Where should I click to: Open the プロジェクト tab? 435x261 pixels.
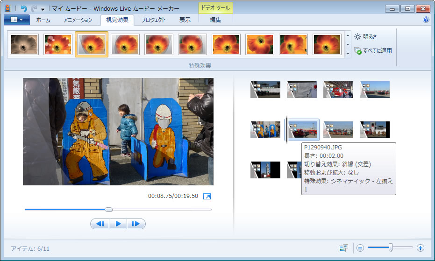coord(153,20)
